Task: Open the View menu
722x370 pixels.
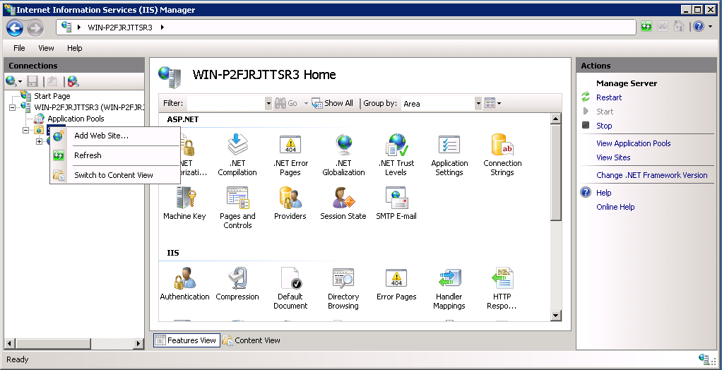Action: pos(46,48)
